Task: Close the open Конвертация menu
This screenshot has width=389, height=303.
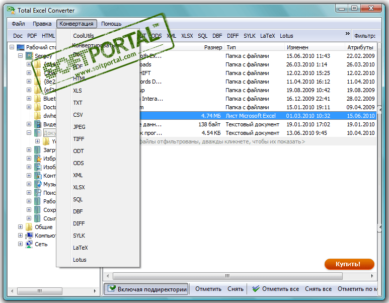Action: click(76, 24)
